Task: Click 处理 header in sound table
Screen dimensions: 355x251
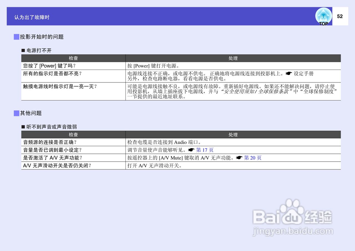Action: point(233,134)
